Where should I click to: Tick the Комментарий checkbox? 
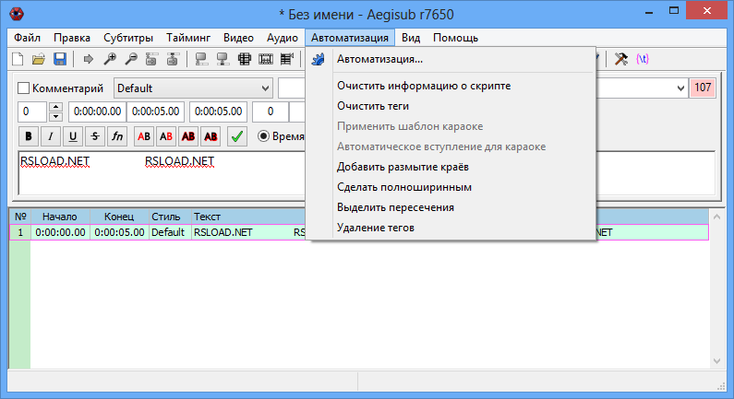(x=23, y=88)
